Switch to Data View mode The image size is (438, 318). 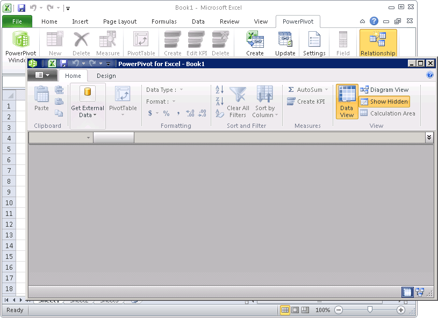pyautogui.click(x=347, y=101)
